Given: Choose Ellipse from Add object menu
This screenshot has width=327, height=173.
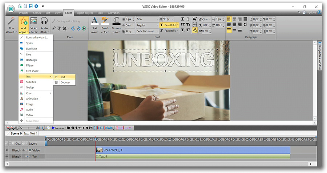Looking at the screenshot, I should [36, 65].
